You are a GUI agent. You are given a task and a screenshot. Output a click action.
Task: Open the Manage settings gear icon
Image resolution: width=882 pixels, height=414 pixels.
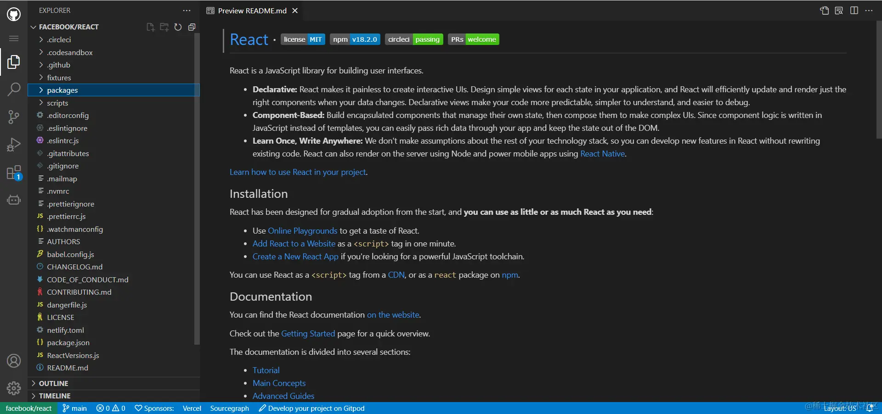pos(13,388)
